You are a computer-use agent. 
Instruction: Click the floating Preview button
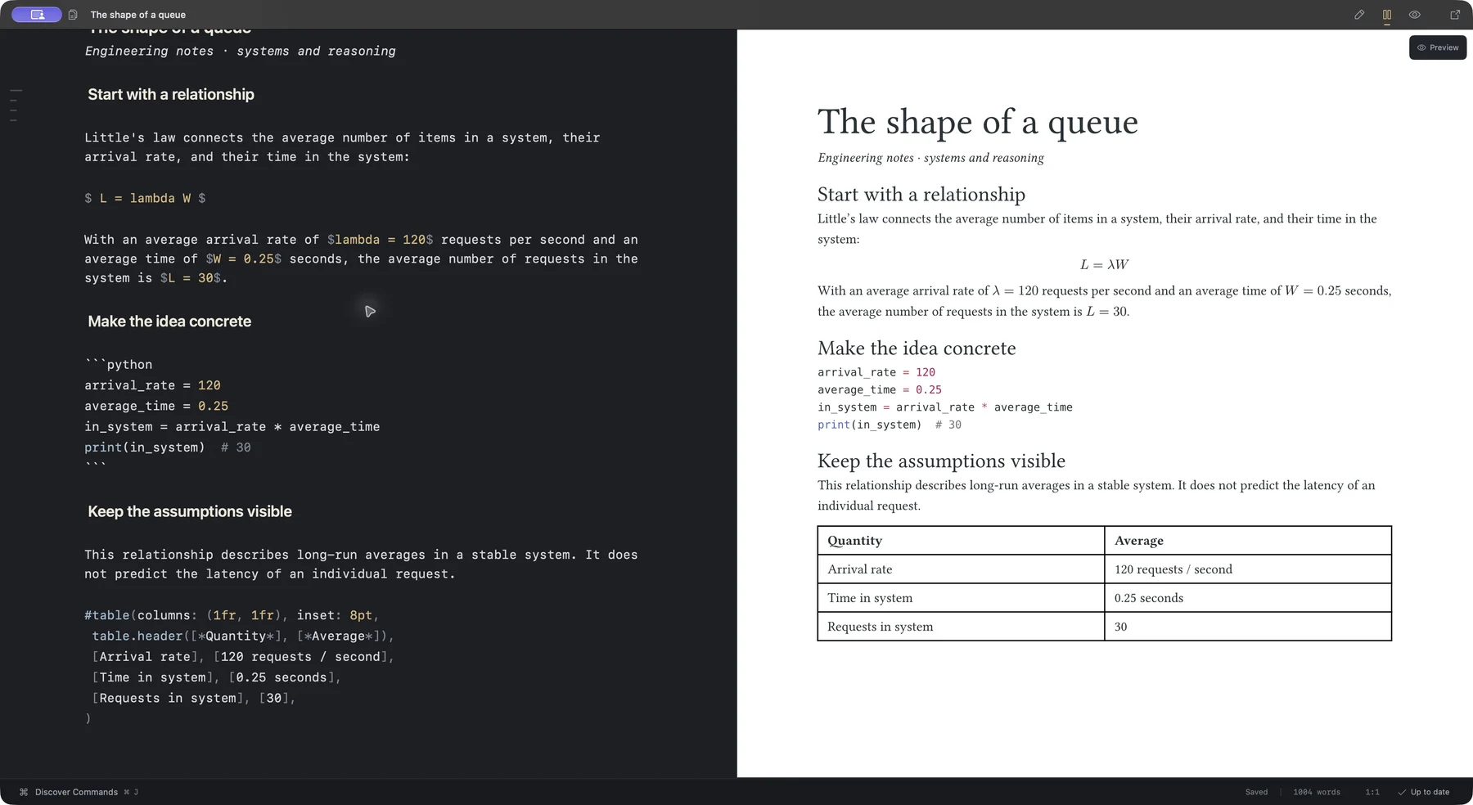point(1438,47)
